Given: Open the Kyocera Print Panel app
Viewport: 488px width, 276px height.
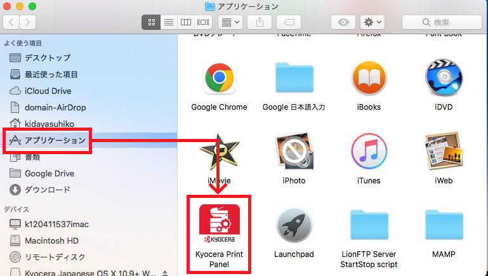Looking at the screenshot, I should pyautogui.click(x=219, y=226).
